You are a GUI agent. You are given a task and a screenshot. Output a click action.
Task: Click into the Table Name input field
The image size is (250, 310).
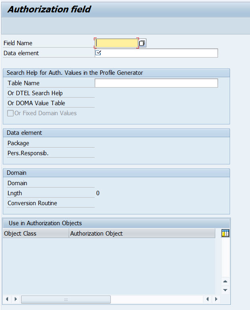pos(156,83)
